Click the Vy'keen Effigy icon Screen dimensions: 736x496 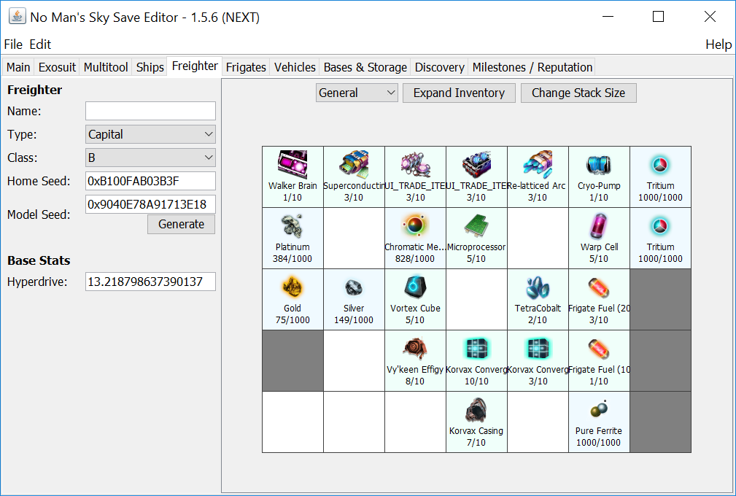point(415,349)
